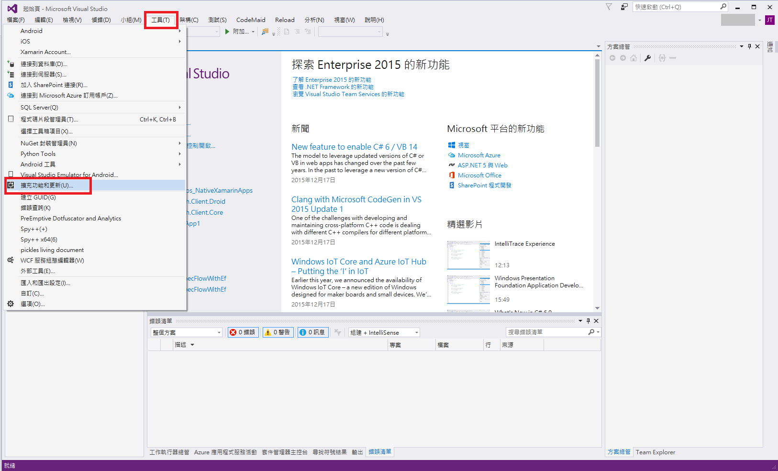Toggle the 0 警告 warnings filter
778x471 pixels.
(278, 332)
